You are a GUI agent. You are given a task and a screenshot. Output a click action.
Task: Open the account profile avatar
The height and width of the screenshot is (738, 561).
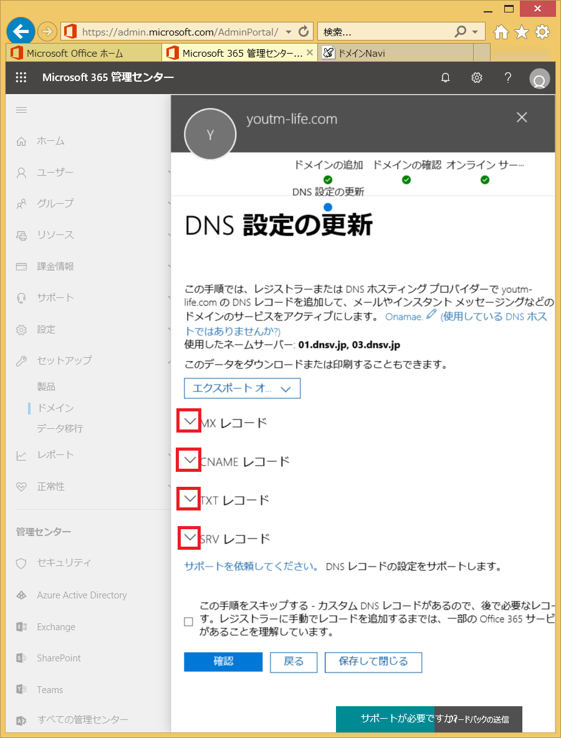point(539,79)
